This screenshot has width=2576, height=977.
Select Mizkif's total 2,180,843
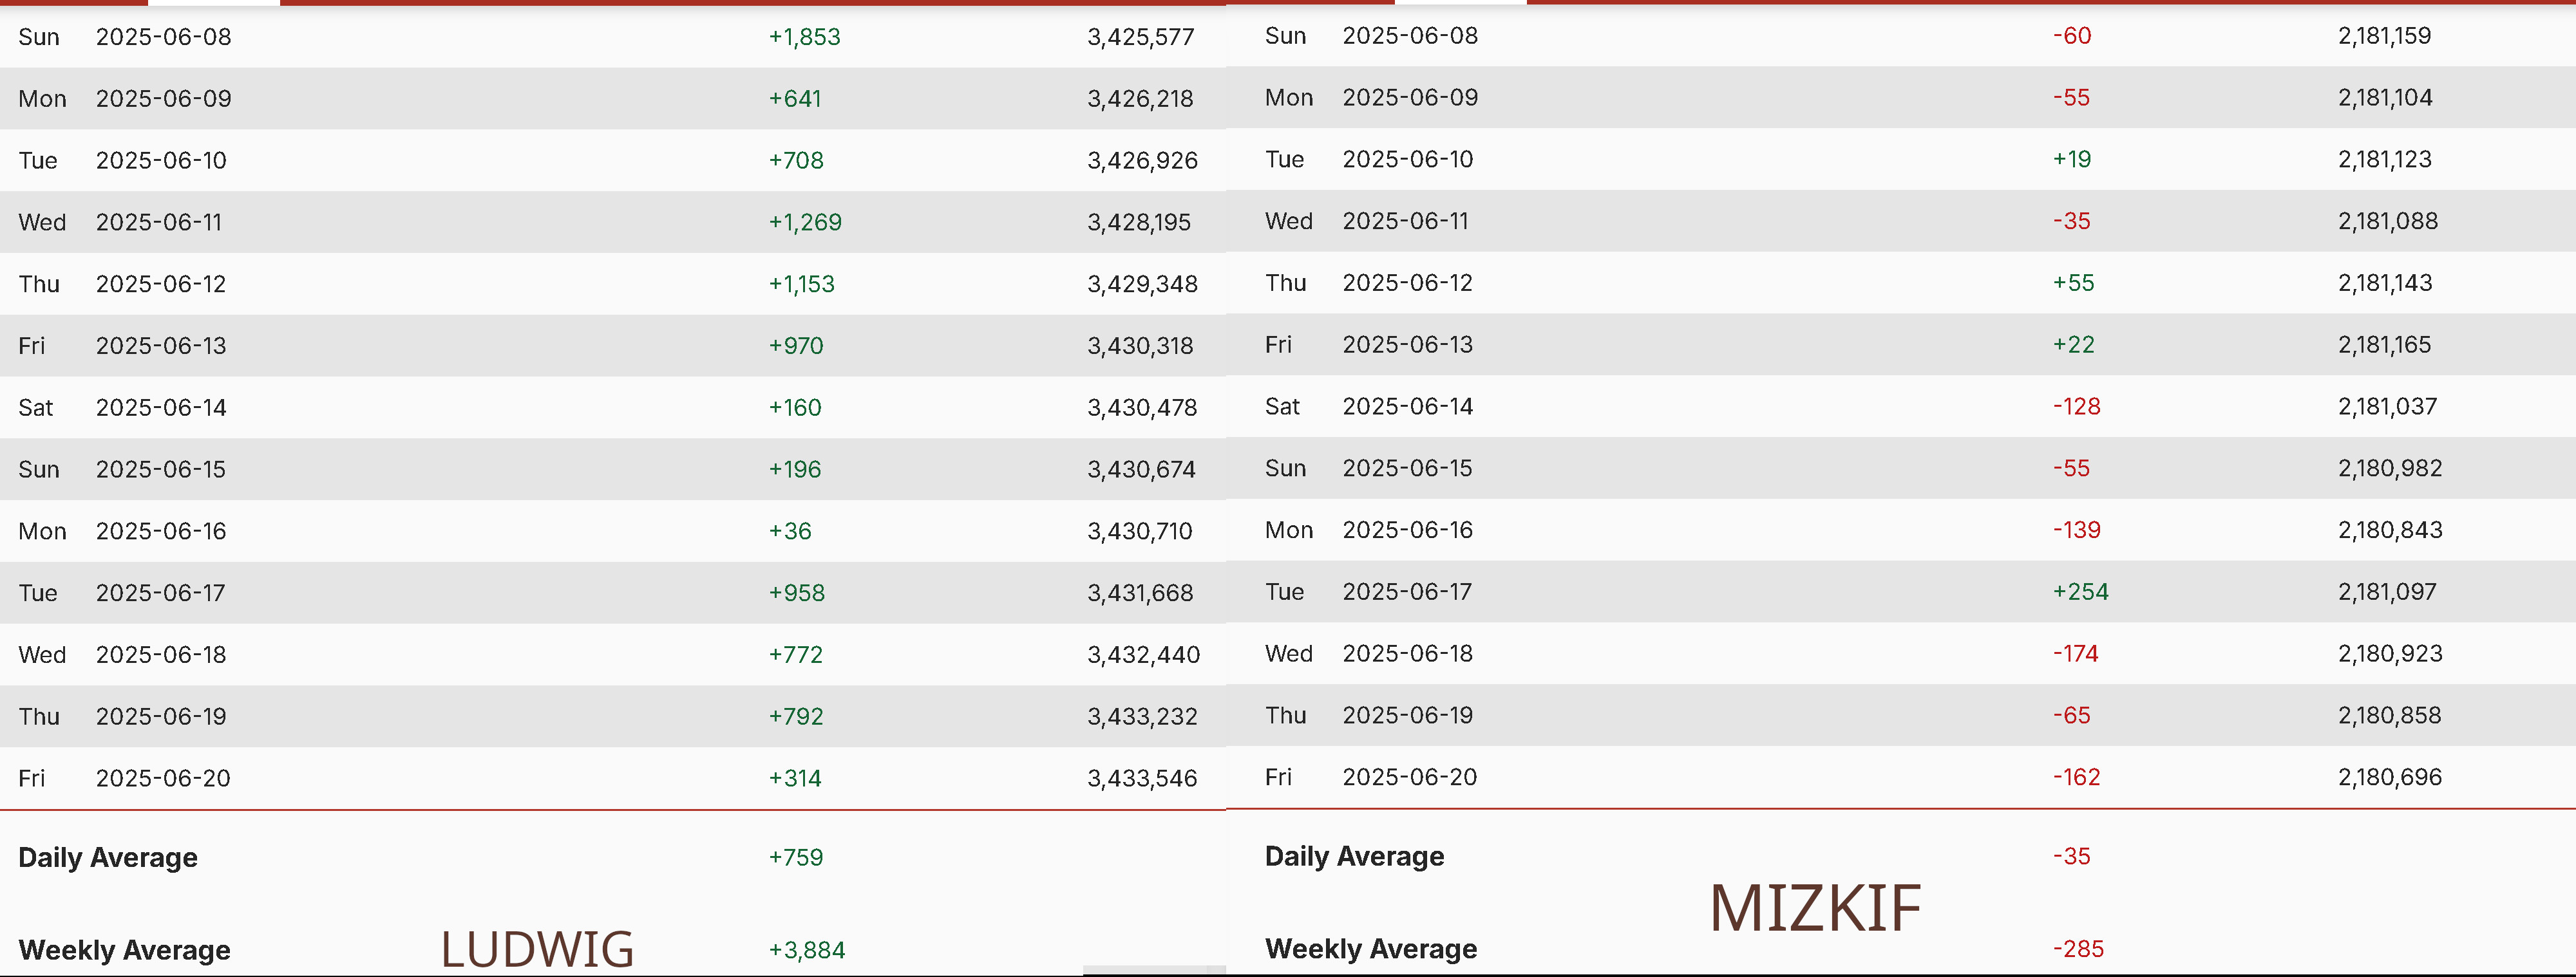(2391, 532)
